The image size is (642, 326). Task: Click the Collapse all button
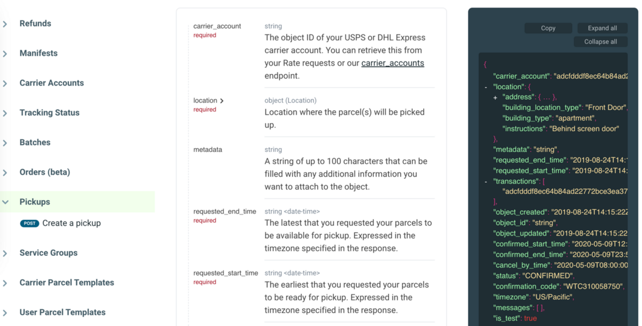coord(601,42)
